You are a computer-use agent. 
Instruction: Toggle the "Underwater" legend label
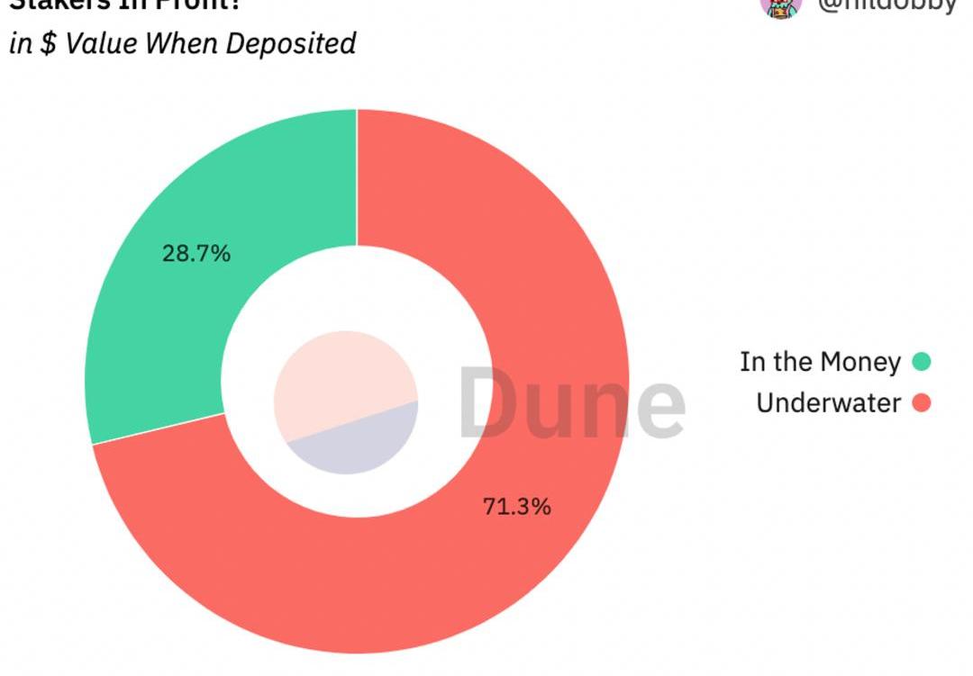pyautogui.click(x=828, y=402)
